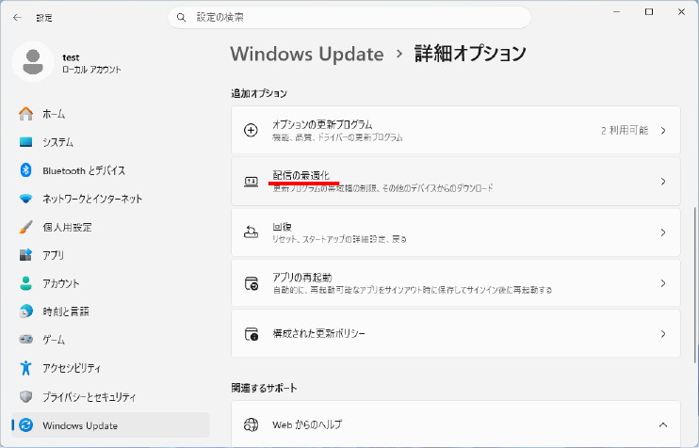Click the test user avatar icon
699x448 pixels.
coord(33,62)
